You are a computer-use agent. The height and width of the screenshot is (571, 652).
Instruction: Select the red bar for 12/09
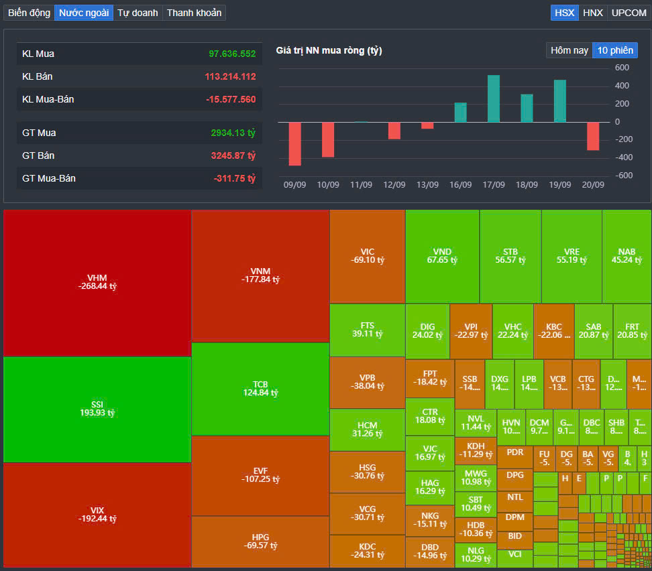click(x=394, y=131)
